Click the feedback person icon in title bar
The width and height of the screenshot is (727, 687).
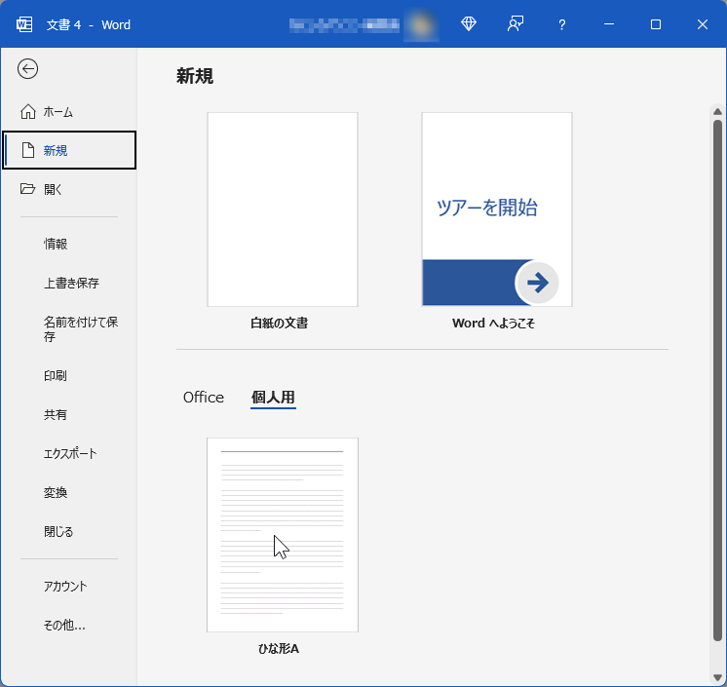(516, 23)
